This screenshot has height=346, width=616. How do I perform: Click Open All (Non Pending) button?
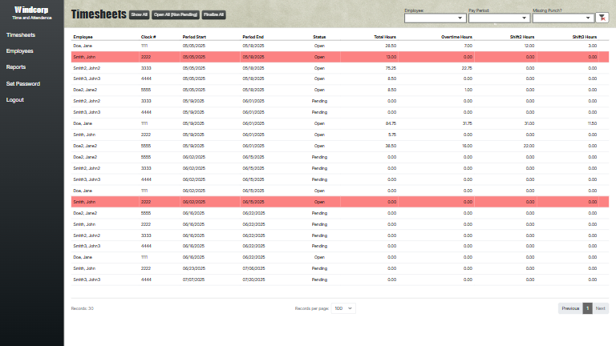click(x=176, y=15)
